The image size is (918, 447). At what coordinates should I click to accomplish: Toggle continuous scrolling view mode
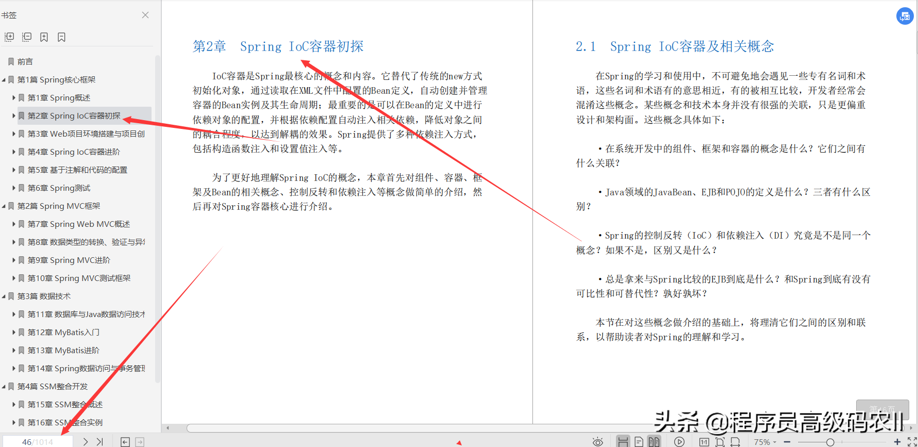[623, 441]
